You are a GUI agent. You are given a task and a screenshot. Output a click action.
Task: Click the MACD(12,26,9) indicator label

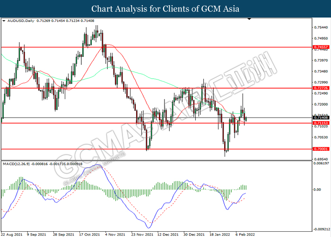pyautogui.click(x=16, y=164)
